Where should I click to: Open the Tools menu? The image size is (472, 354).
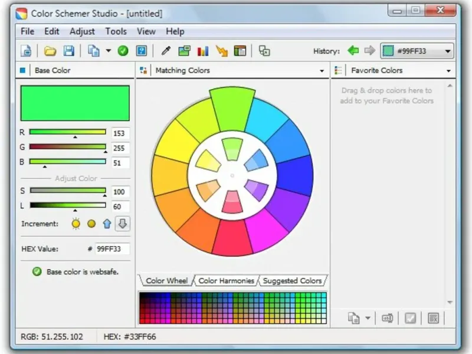[x=116, y=31]
